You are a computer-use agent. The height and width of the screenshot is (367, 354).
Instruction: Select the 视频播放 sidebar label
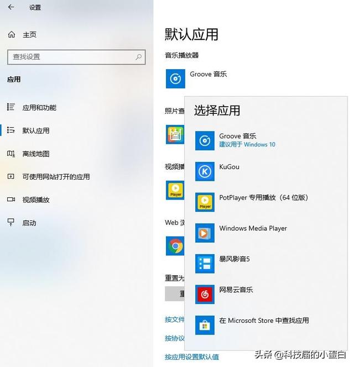[x=36, y=200]
